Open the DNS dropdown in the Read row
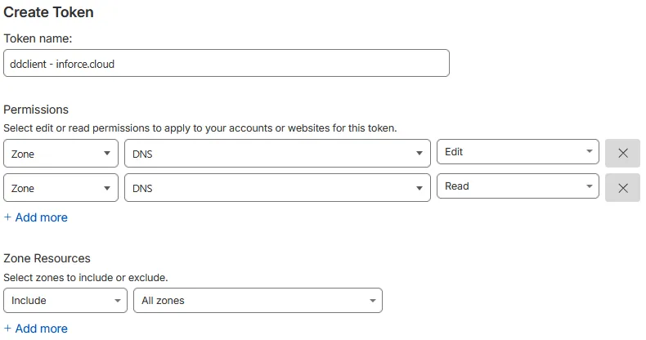The height and width of the screenshot is (340, 646). tap(277, 188)
